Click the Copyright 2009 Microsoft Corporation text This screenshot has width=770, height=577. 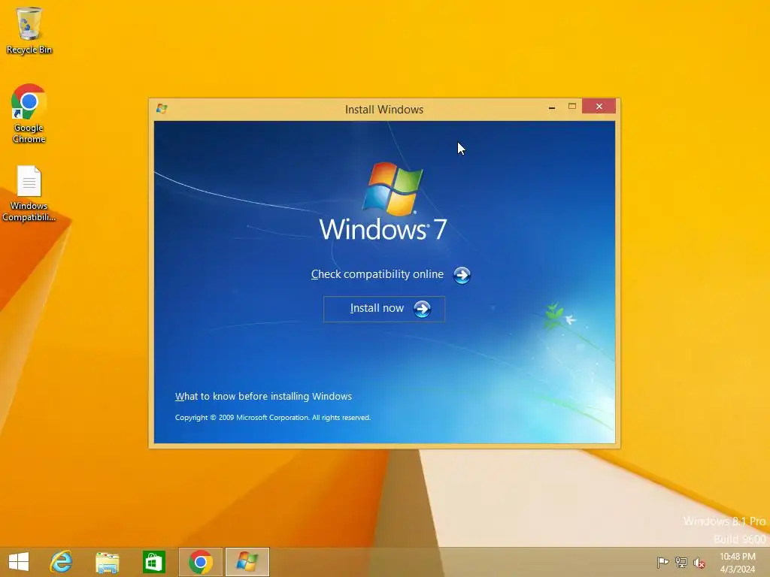(x=272, y=418)
